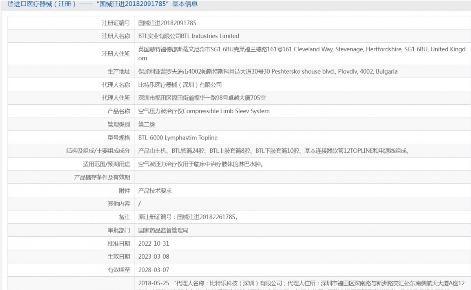Screen dimensions: 471x290
Task: Click the 注册人名称 label
Action: pos(116,36)
